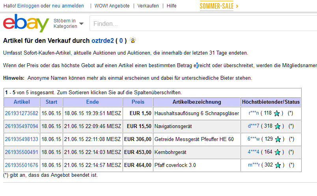Image resolution: width=317 pixels, height=196 pixels.
Task: Click the star icon next to bidder d***7
Action: pyautogui.click(x=277, y=126)
